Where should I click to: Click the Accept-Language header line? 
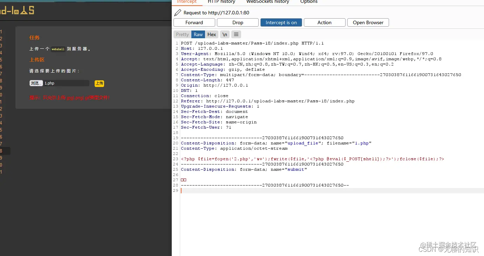(287, 64)
